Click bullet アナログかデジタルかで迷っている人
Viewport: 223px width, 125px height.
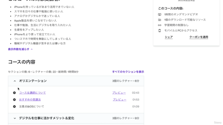(x=37, y=16)
